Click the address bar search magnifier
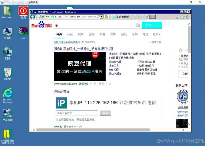This screenshot has width=205, height=146. pyautogui.click(x=99, y=16)
